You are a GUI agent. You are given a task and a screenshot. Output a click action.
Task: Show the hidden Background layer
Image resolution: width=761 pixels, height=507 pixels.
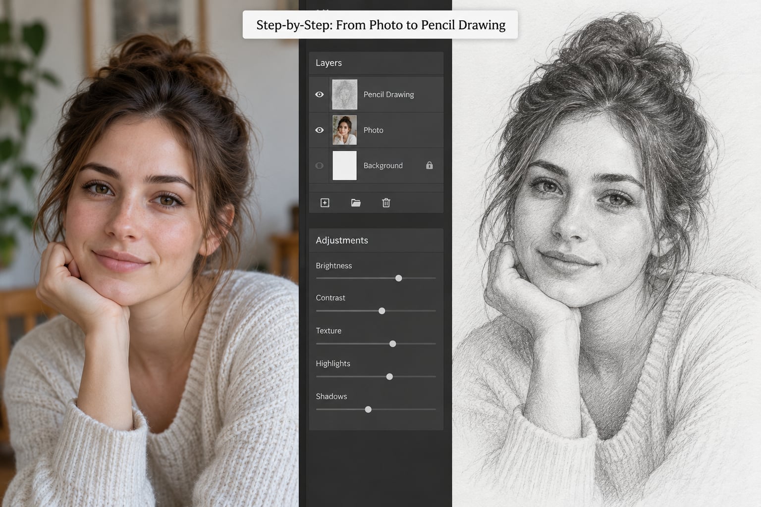tap(320, 166)
